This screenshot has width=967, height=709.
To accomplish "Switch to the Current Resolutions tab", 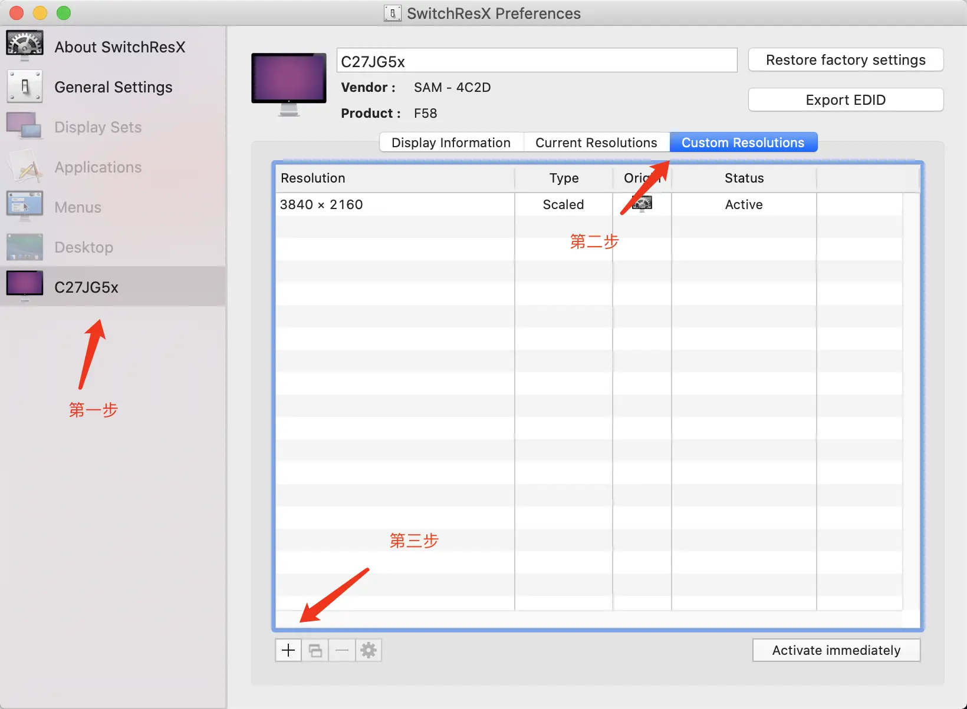I will [596, 143].
